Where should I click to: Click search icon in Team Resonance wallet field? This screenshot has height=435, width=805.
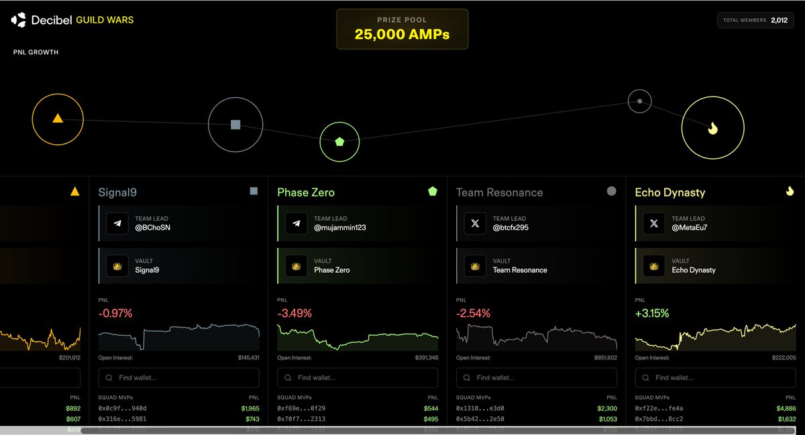tap(467, 378)
